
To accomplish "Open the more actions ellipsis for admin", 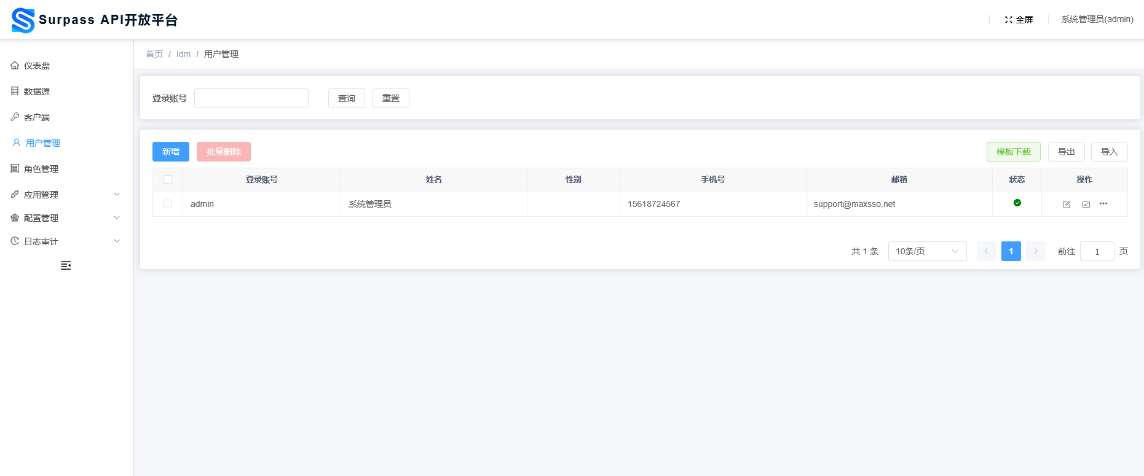I will (x=1103, y=204).
